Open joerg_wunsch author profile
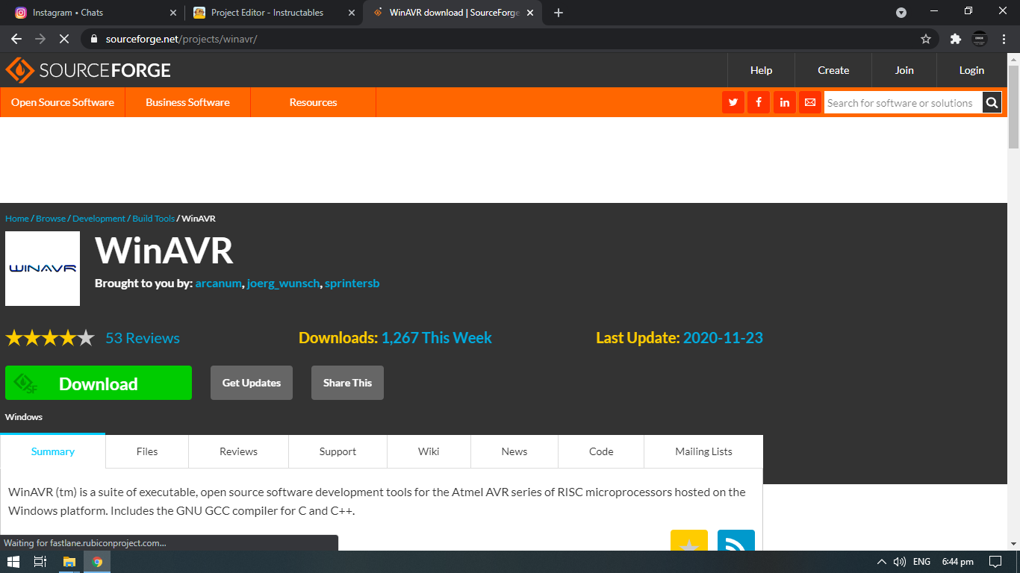Image resolution: width=1020 pixels, height=573 pixels. 283,284
